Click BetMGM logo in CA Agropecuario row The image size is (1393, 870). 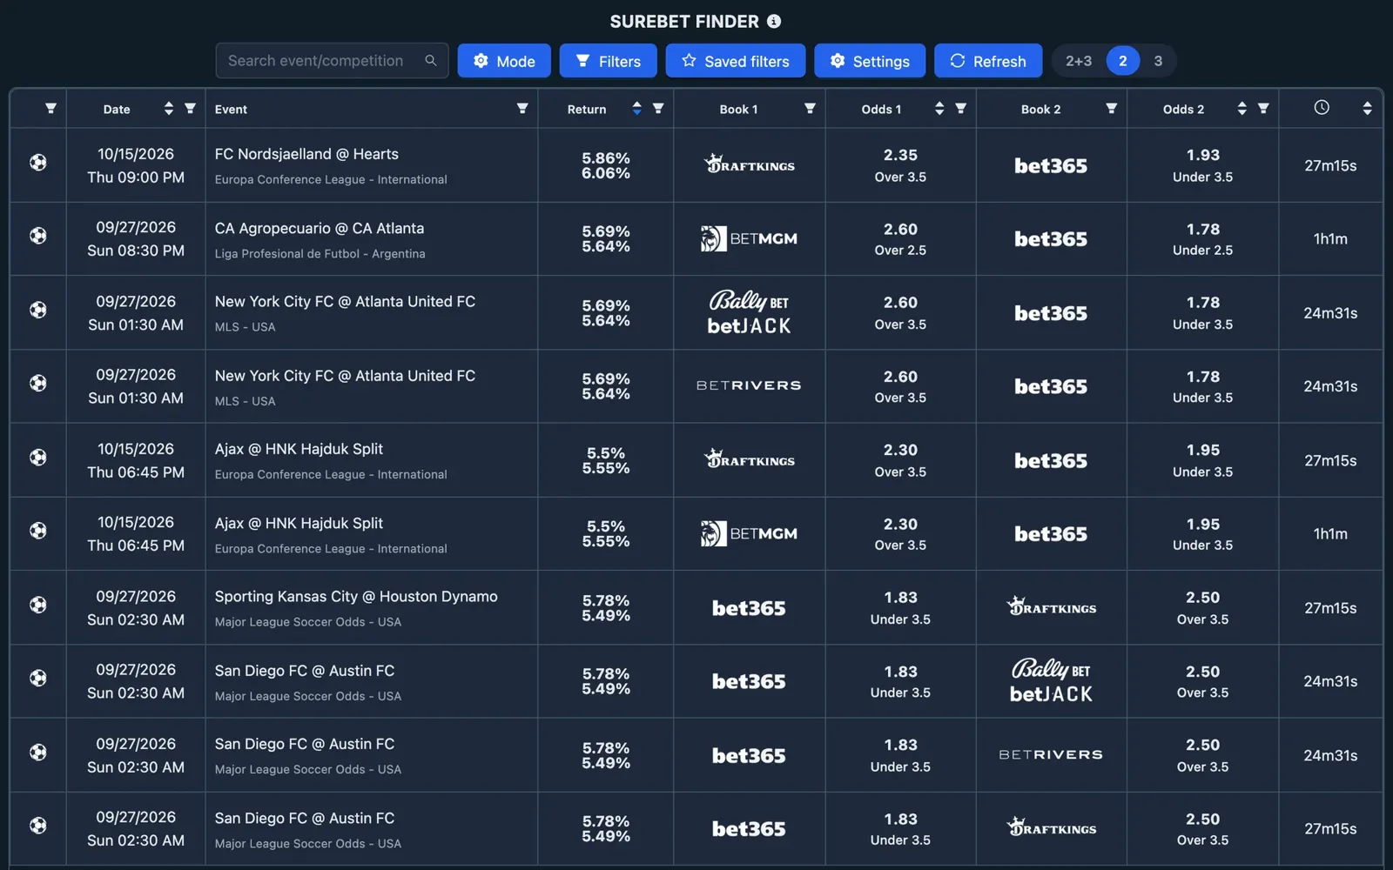(x=749, y=238)
